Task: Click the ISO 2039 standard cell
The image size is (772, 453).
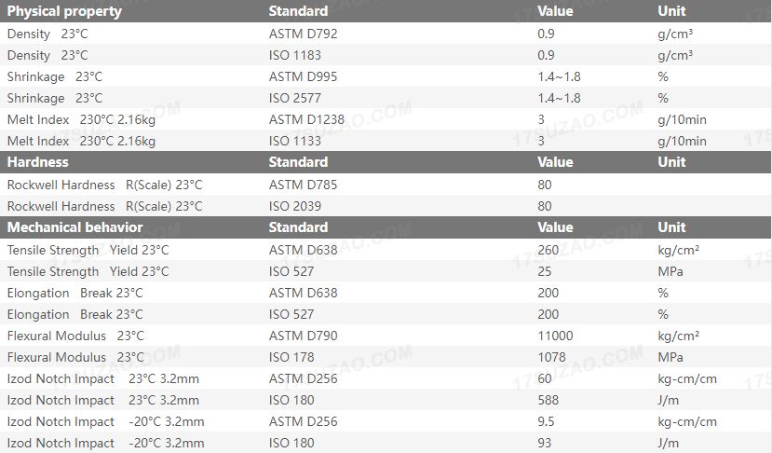Action: pos(295,206)
